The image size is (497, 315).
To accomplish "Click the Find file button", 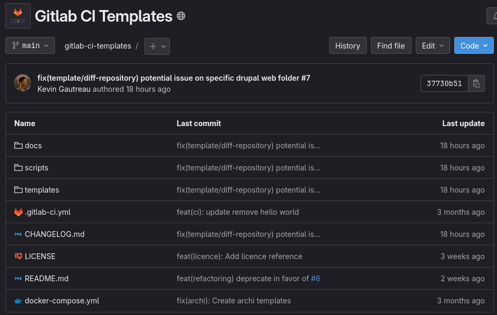I will 391,46.
